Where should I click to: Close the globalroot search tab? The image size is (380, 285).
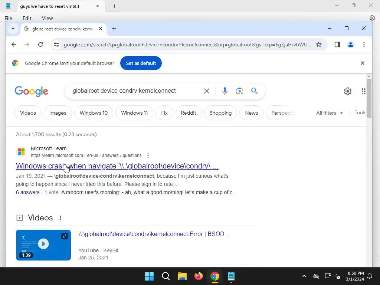101,29
